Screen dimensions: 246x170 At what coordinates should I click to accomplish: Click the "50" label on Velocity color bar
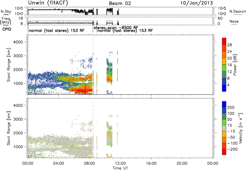229,119
